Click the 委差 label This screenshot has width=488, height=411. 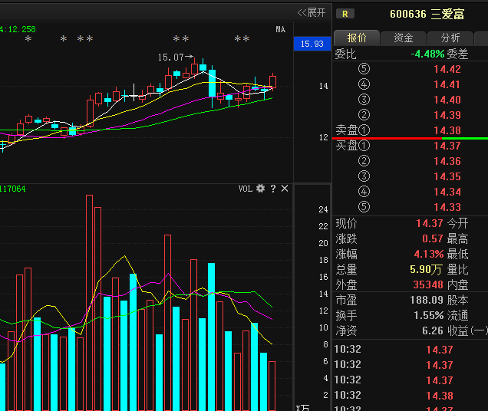coord(457,54)
